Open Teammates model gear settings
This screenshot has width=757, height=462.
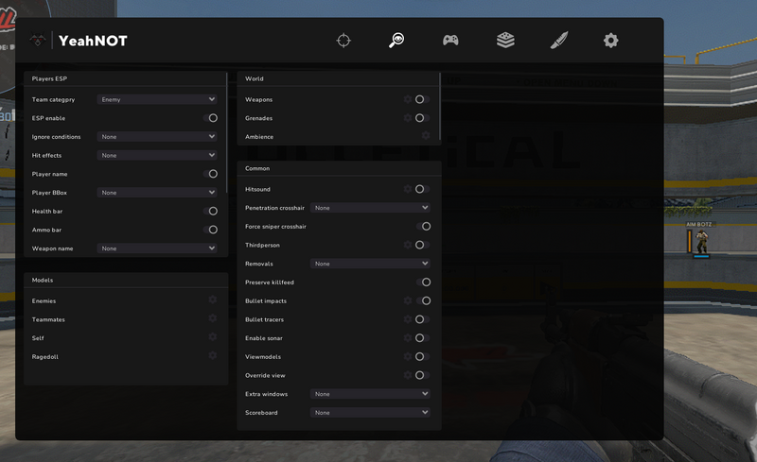[x=213, y=319]
